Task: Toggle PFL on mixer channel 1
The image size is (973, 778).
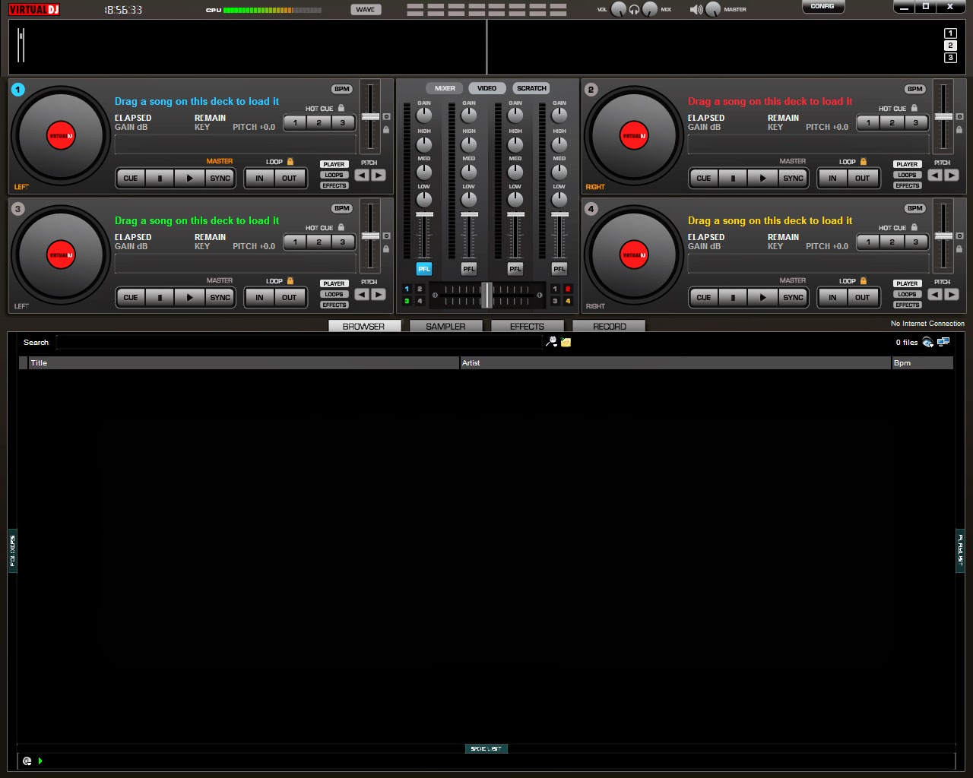Action: pyautogui.click(x=424, y=268)
